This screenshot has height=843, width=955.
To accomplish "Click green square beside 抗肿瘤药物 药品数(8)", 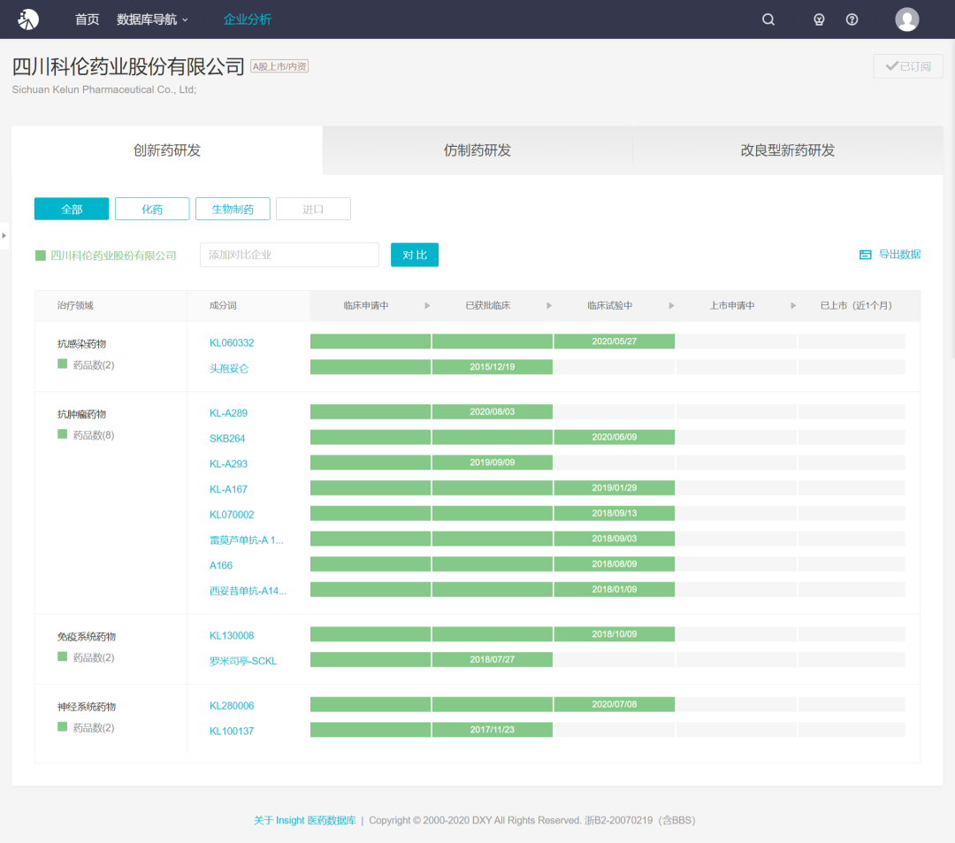I will click(x=62, y=434).
